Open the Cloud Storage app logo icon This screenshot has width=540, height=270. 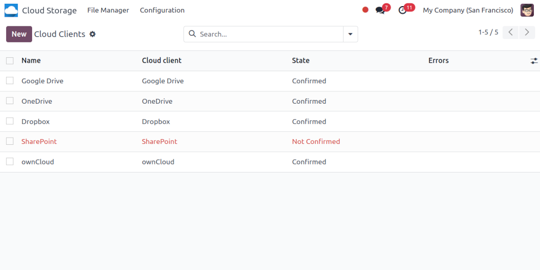[11, 11]
